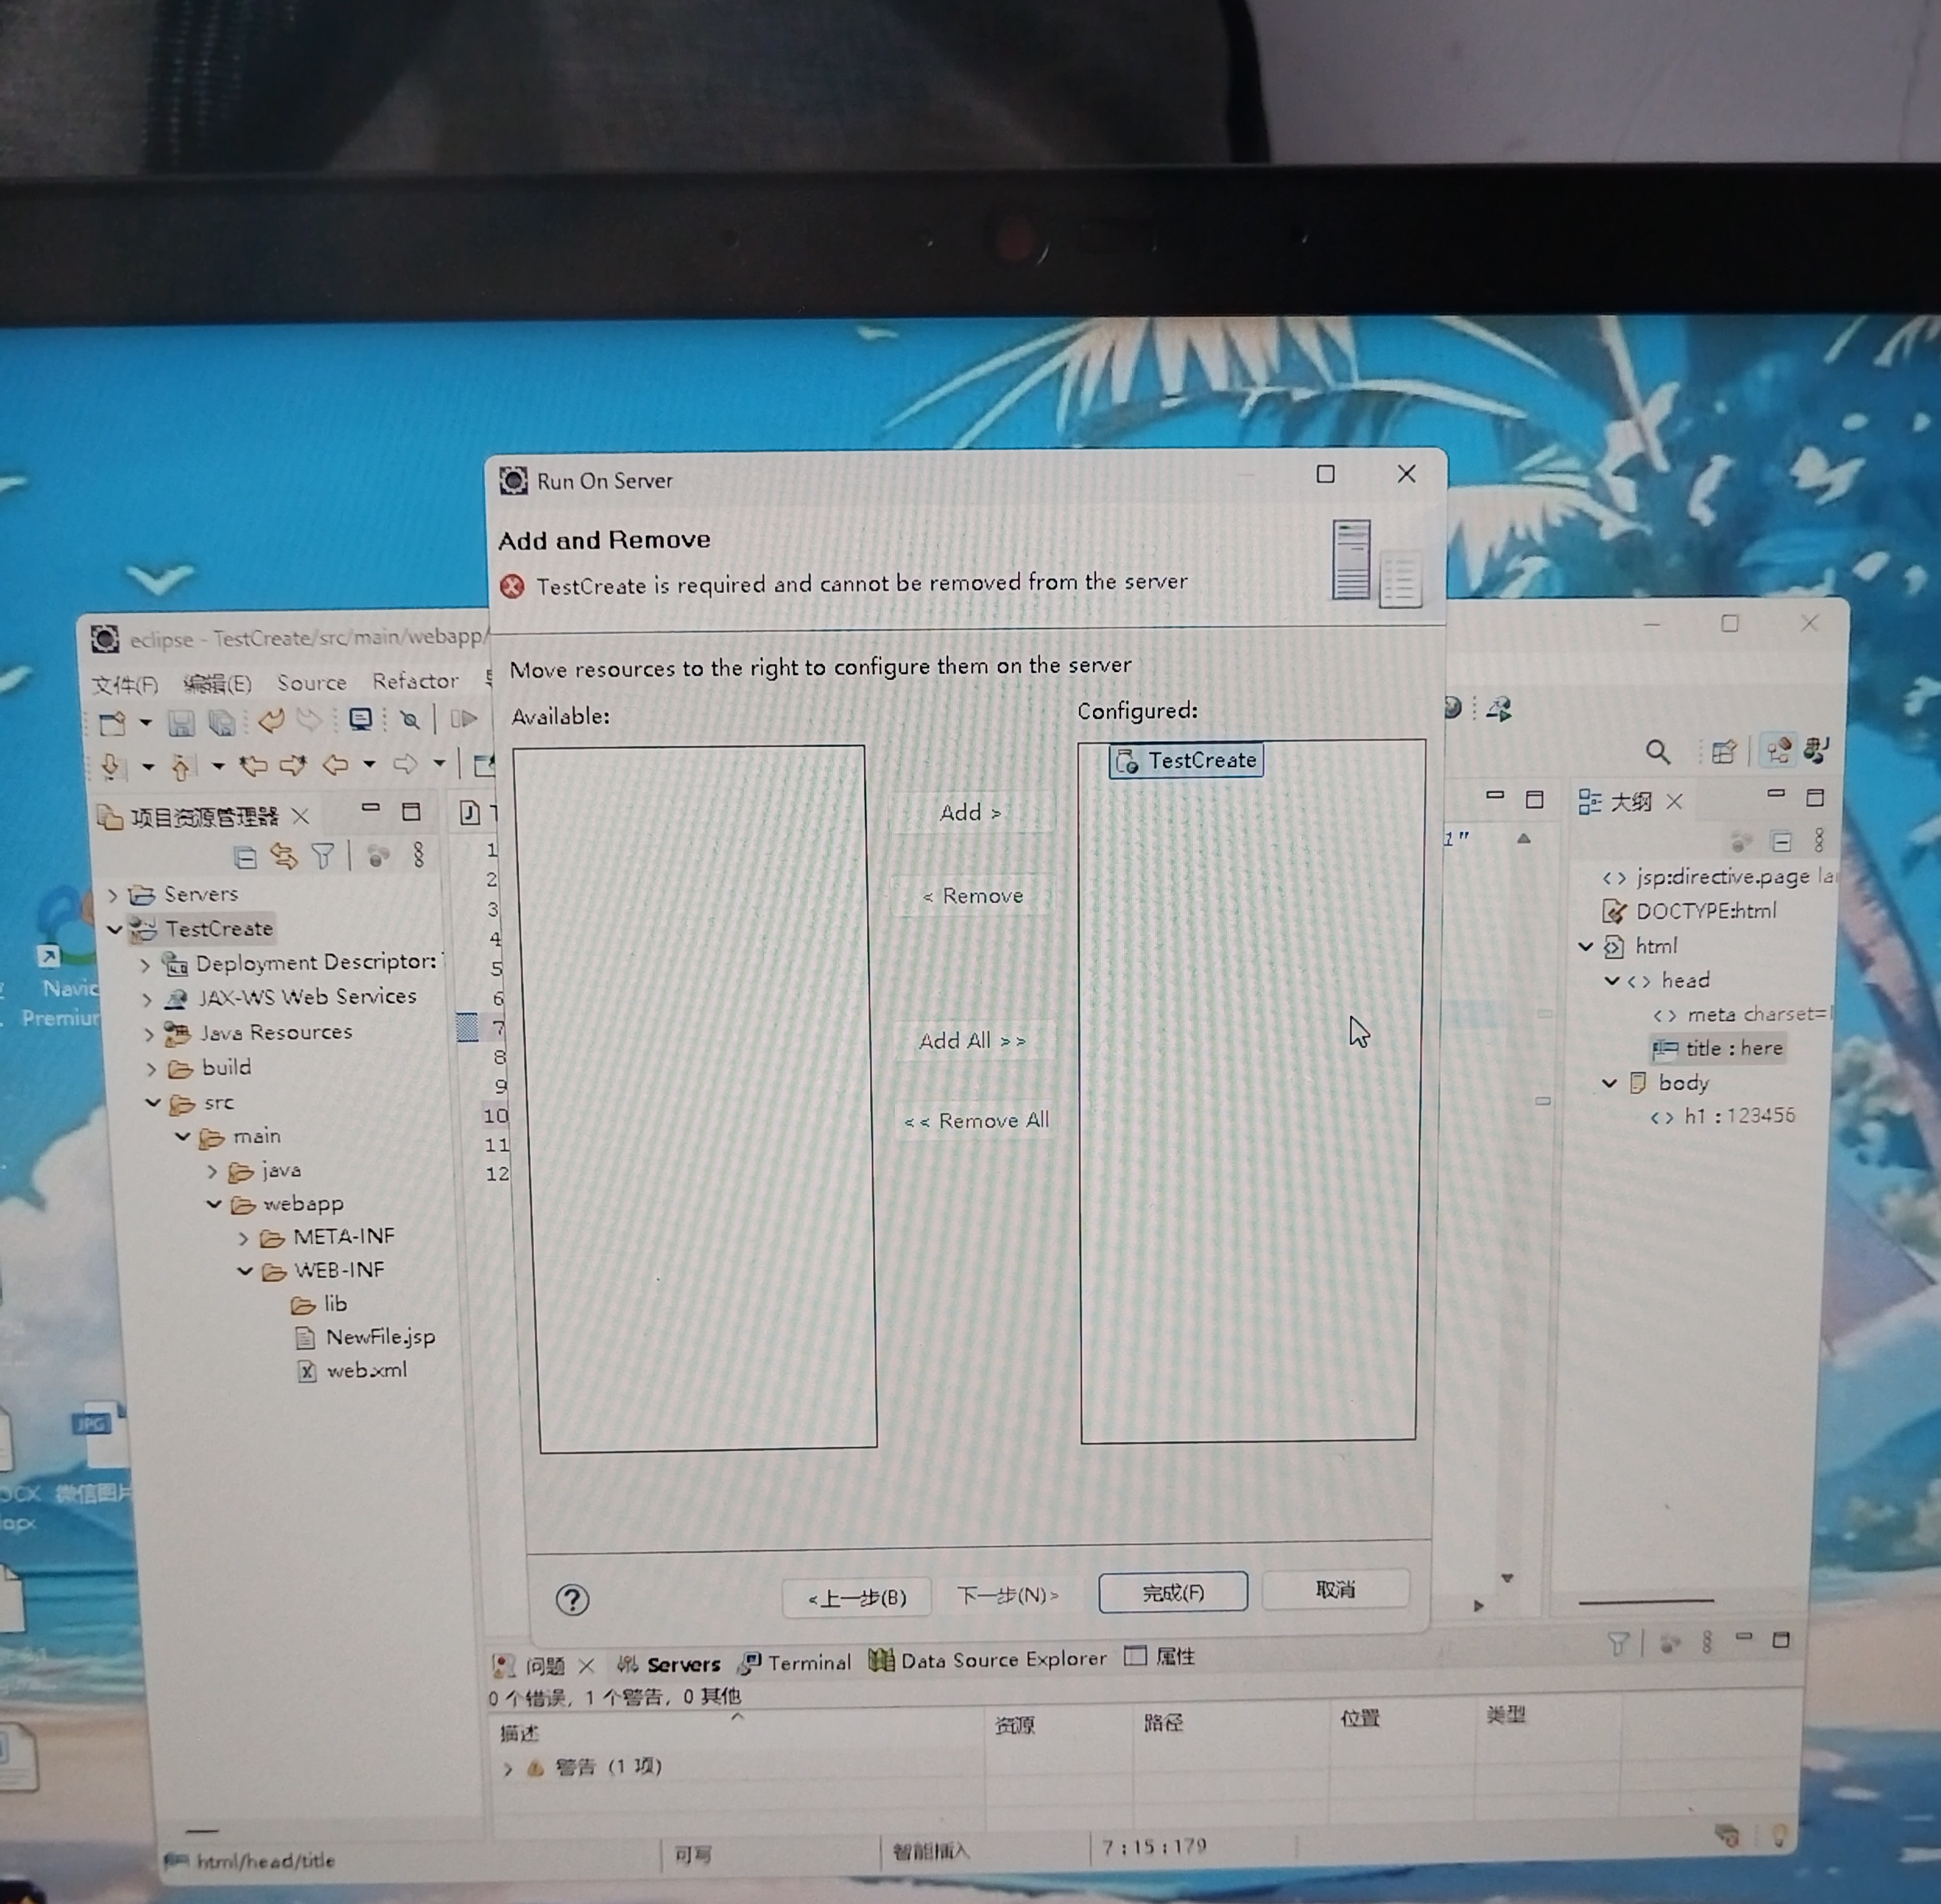
Task: Toggle Link with Editor in project explorer
Action: click(x=284, y=856)
